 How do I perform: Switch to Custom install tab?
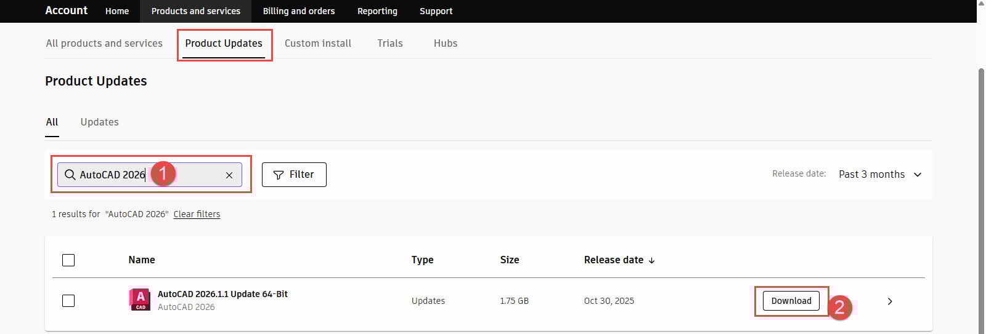click(x=318, y=43)
